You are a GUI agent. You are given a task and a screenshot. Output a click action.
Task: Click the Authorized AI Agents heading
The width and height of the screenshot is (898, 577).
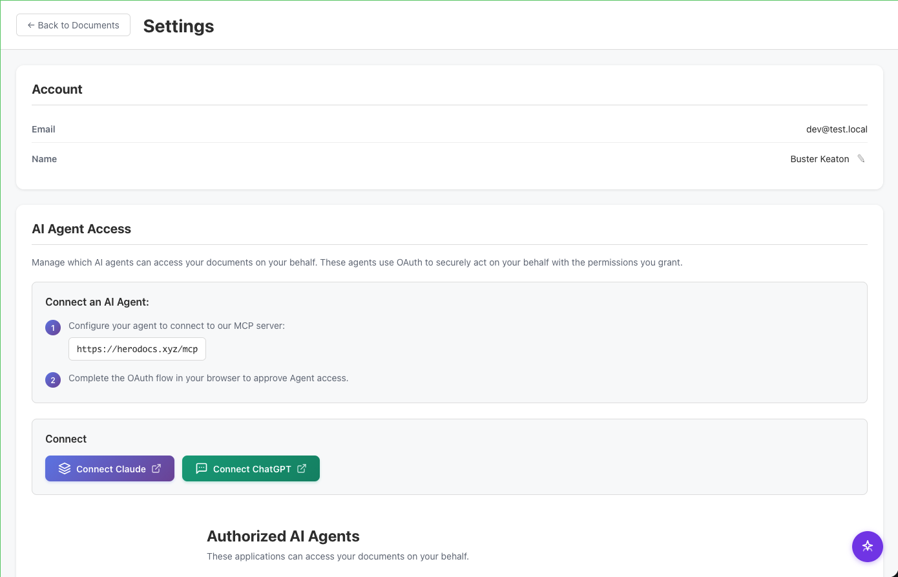283,536
